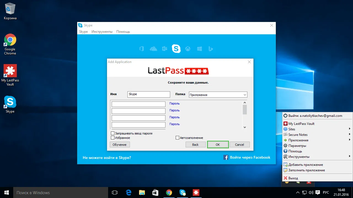Open the Skype Инструменты menu
Viewport: 353px width, 198px height.
click(102, 31)
